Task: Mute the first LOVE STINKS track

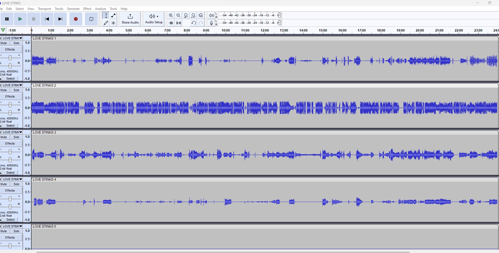Action: pos(4,43)
